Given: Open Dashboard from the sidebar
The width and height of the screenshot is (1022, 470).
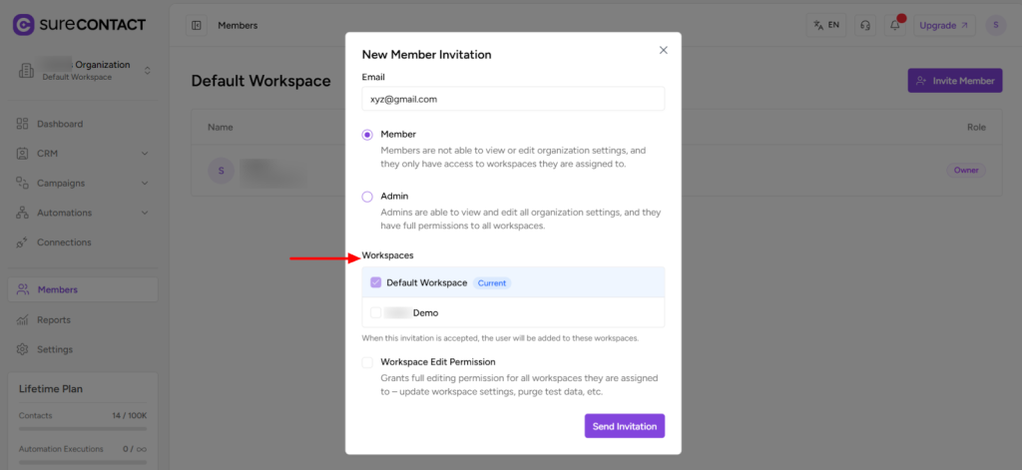Looking at the screenshot, I should [60, 124].
